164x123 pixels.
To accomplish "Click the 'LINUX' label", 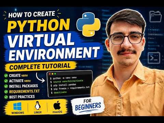I will [x=38, y=112].
